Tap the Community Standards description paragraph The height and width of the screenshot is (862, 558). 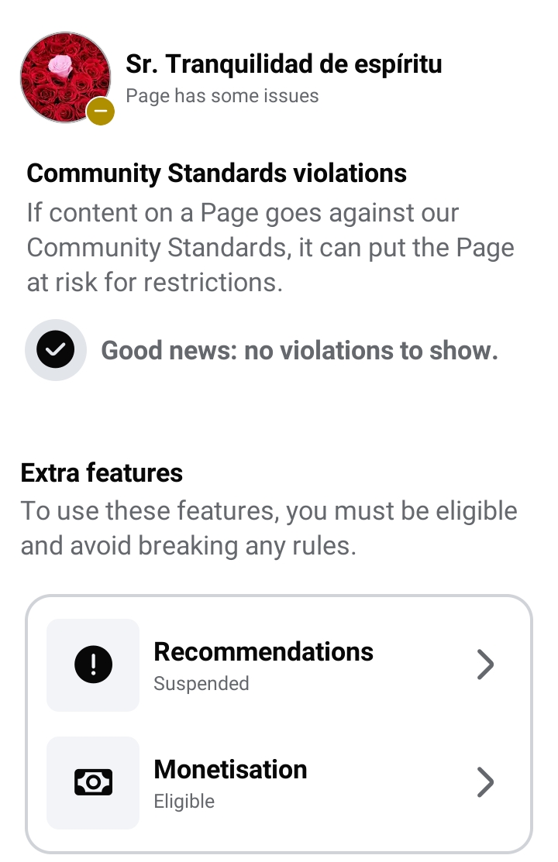[270, 247]
